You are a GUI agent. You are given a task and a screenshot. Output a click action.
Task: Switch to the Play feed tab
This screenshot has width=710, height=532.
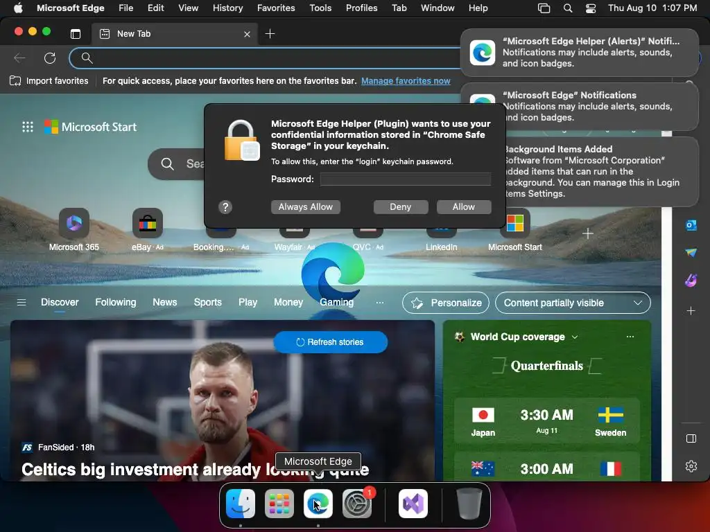point(248,302)
